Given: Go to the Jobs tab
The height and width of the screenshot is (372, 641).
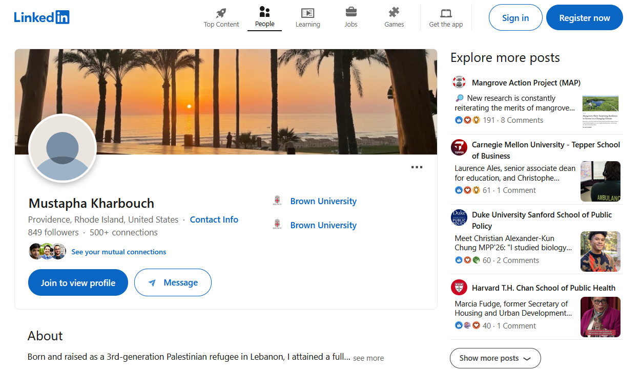Looking at the screenshot, I should (351, 17).
